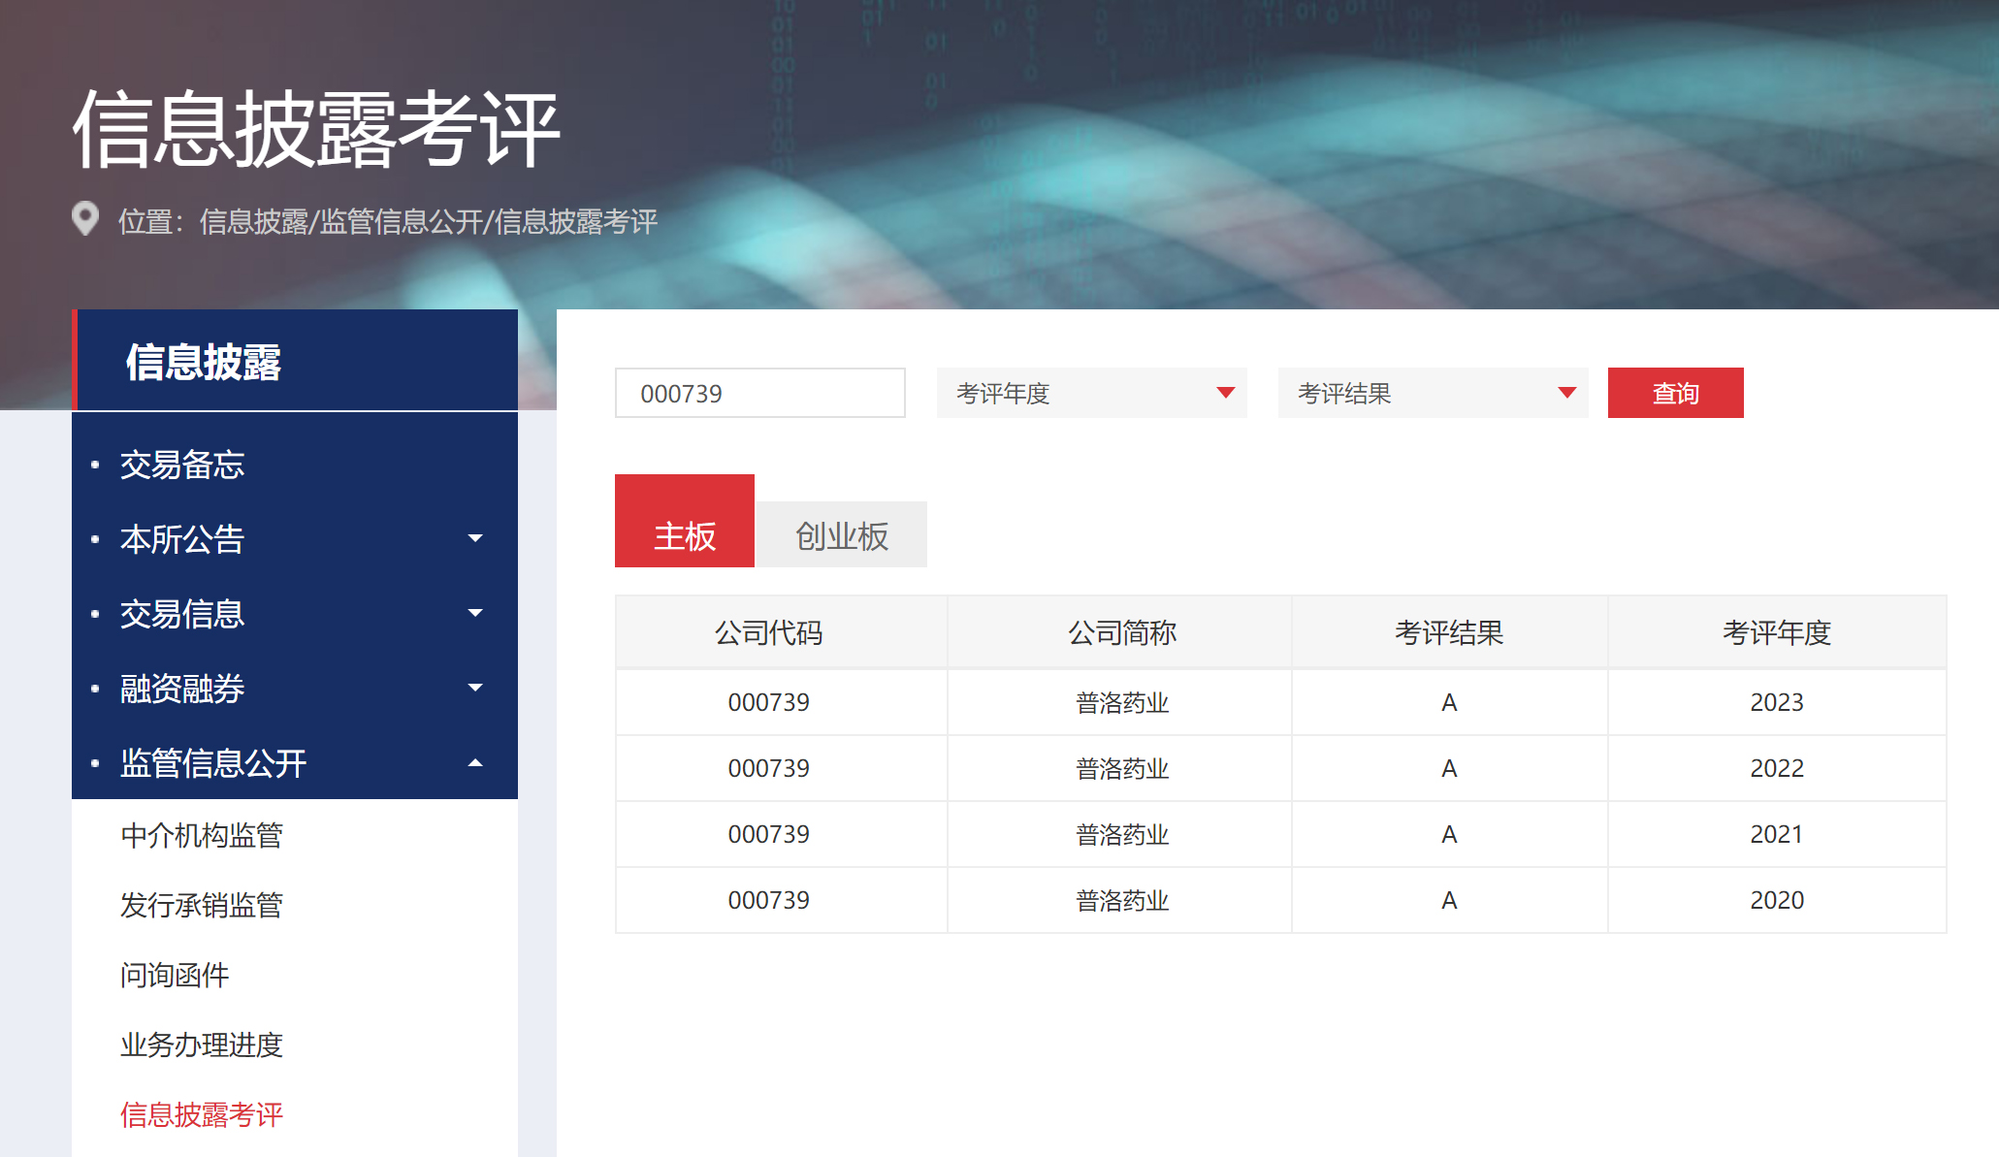The height and width of the screenshot is (1157, 1999).
Task: Click the 2023 row company name 普洛药业
Action: 1121,702
